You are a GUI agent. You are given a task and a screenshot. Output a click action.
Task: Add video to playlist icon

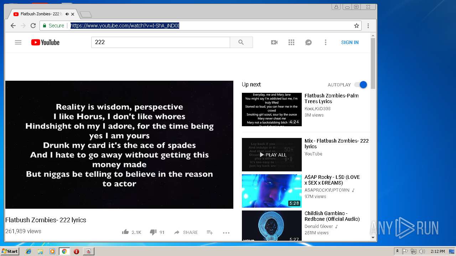pyautogui.click(x=210, y=232)
